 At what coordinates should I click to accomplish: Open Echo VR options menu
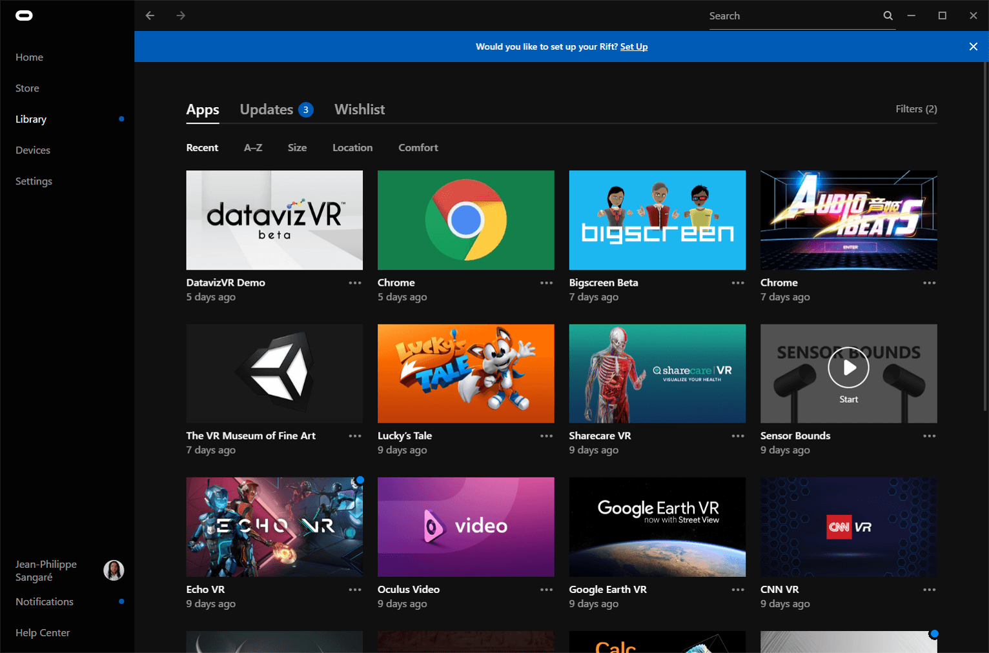tap(355, 590)
